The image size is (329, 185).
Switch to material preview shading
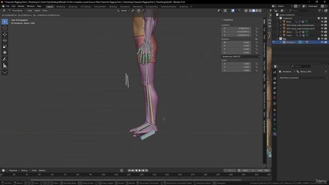[x=257, y=10]
